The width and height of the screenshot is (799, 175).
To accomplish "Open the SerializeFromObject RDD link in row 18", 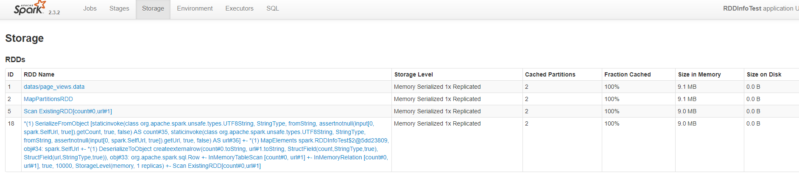I will tap(206, 145).
